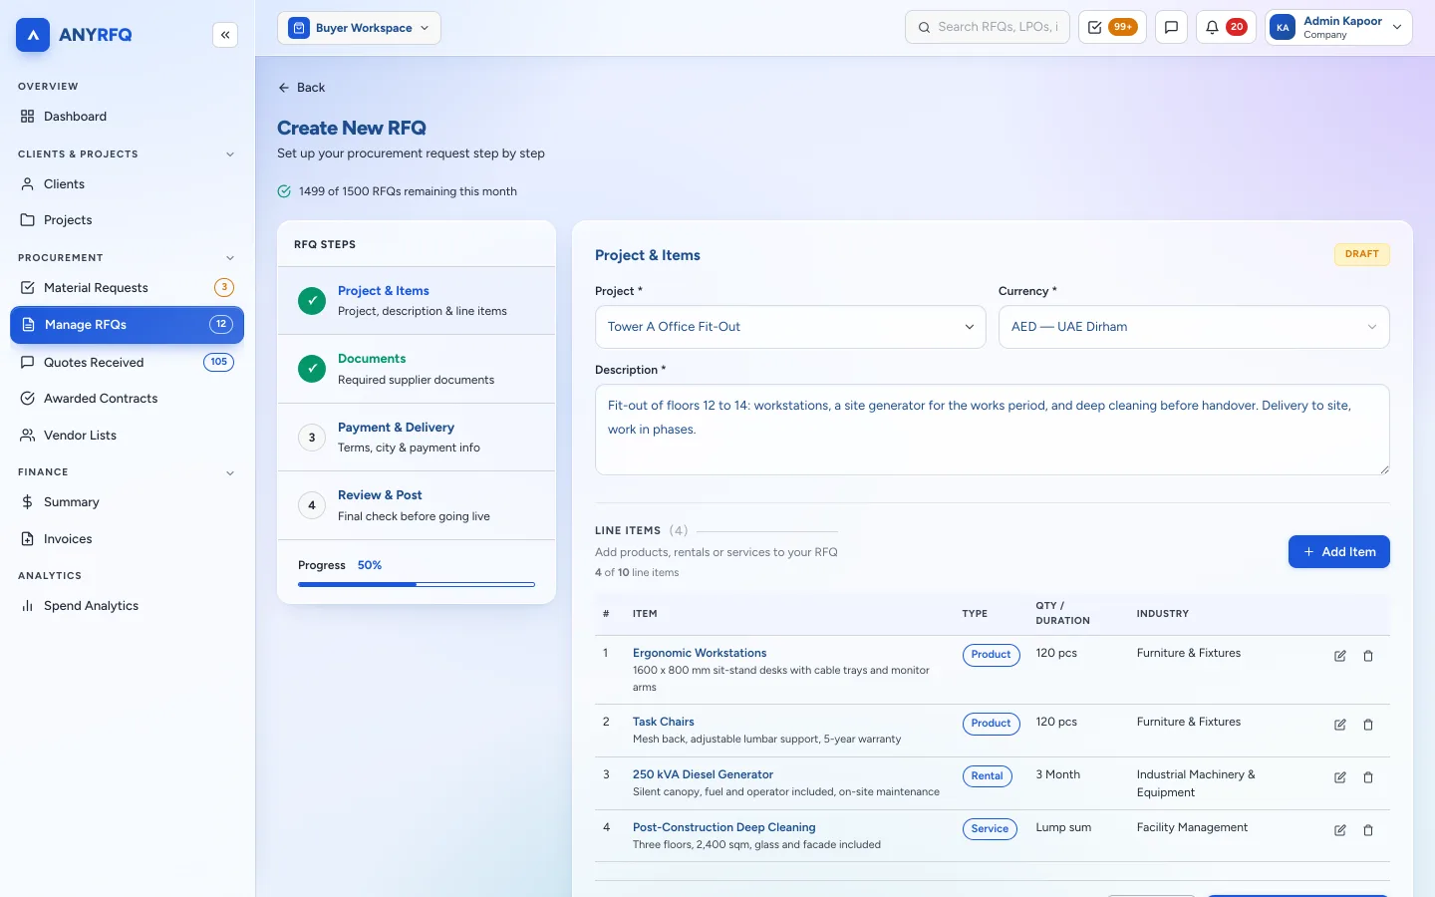Click the Search RFQs, LPOs search field
Screen dimensions: 1435x897
coord(988,28)
